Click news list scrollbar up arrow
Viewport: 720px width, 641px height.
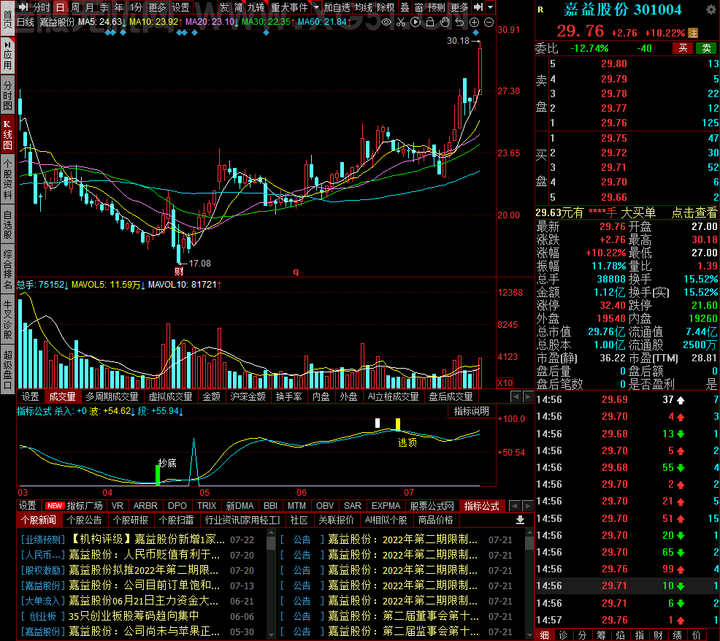[271, 533]
